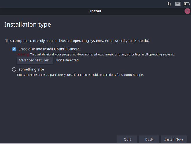Close the Install window
This screenshot has width=191, height=144.
coord(188,11)
